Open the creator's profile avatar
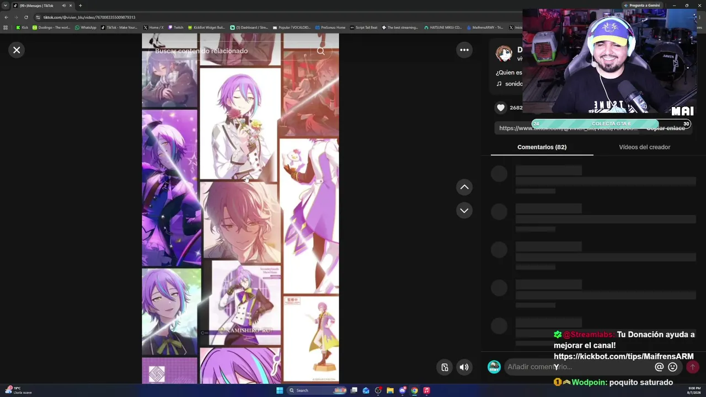 (x=504, y=53)
